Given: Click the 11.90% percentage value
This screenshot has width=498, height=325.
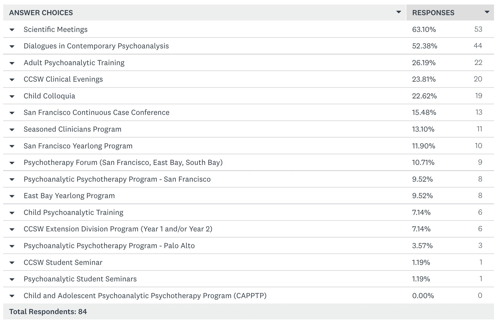Looking at the screenshot, I should point(424,146).
